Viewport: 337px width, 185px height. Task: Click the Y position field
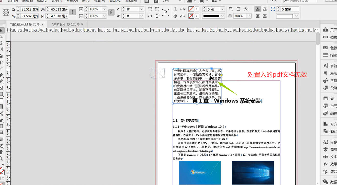pyautogui.click(x=30, y=16)
